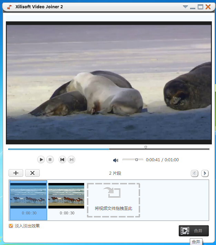Move clip right with arrow button
The height and width of the screenshot is (245, 216).
click(x=205, y=173)
